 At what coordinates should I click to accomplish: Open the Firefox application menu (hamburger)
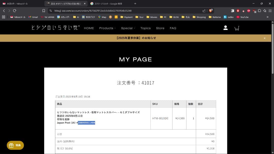pyautogui.click(x=270, y=11)
